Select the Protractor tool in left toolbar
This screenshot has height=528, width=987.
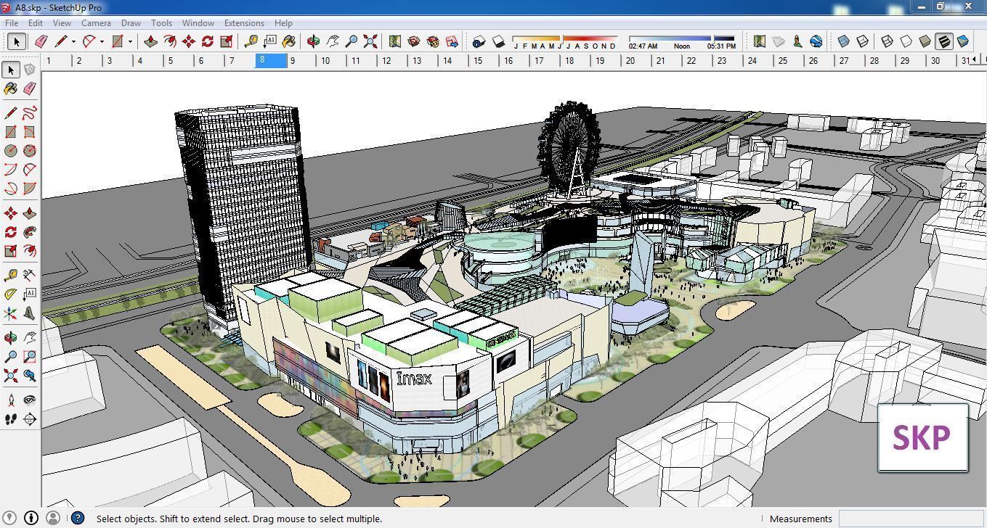point(10,294)
